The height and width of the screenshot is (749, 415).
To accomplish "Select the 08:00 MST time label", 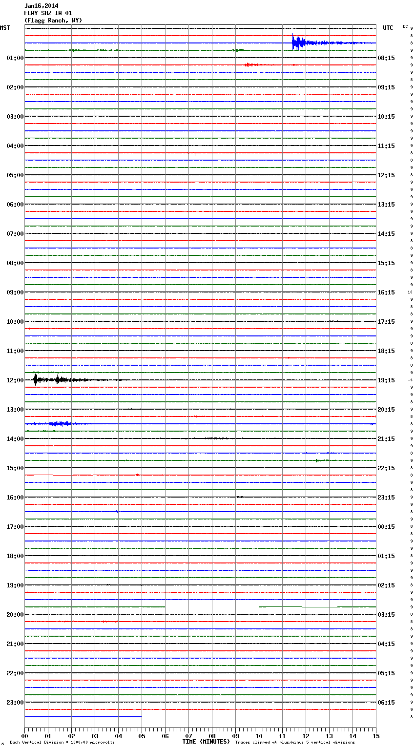I will tap(15, 263).
